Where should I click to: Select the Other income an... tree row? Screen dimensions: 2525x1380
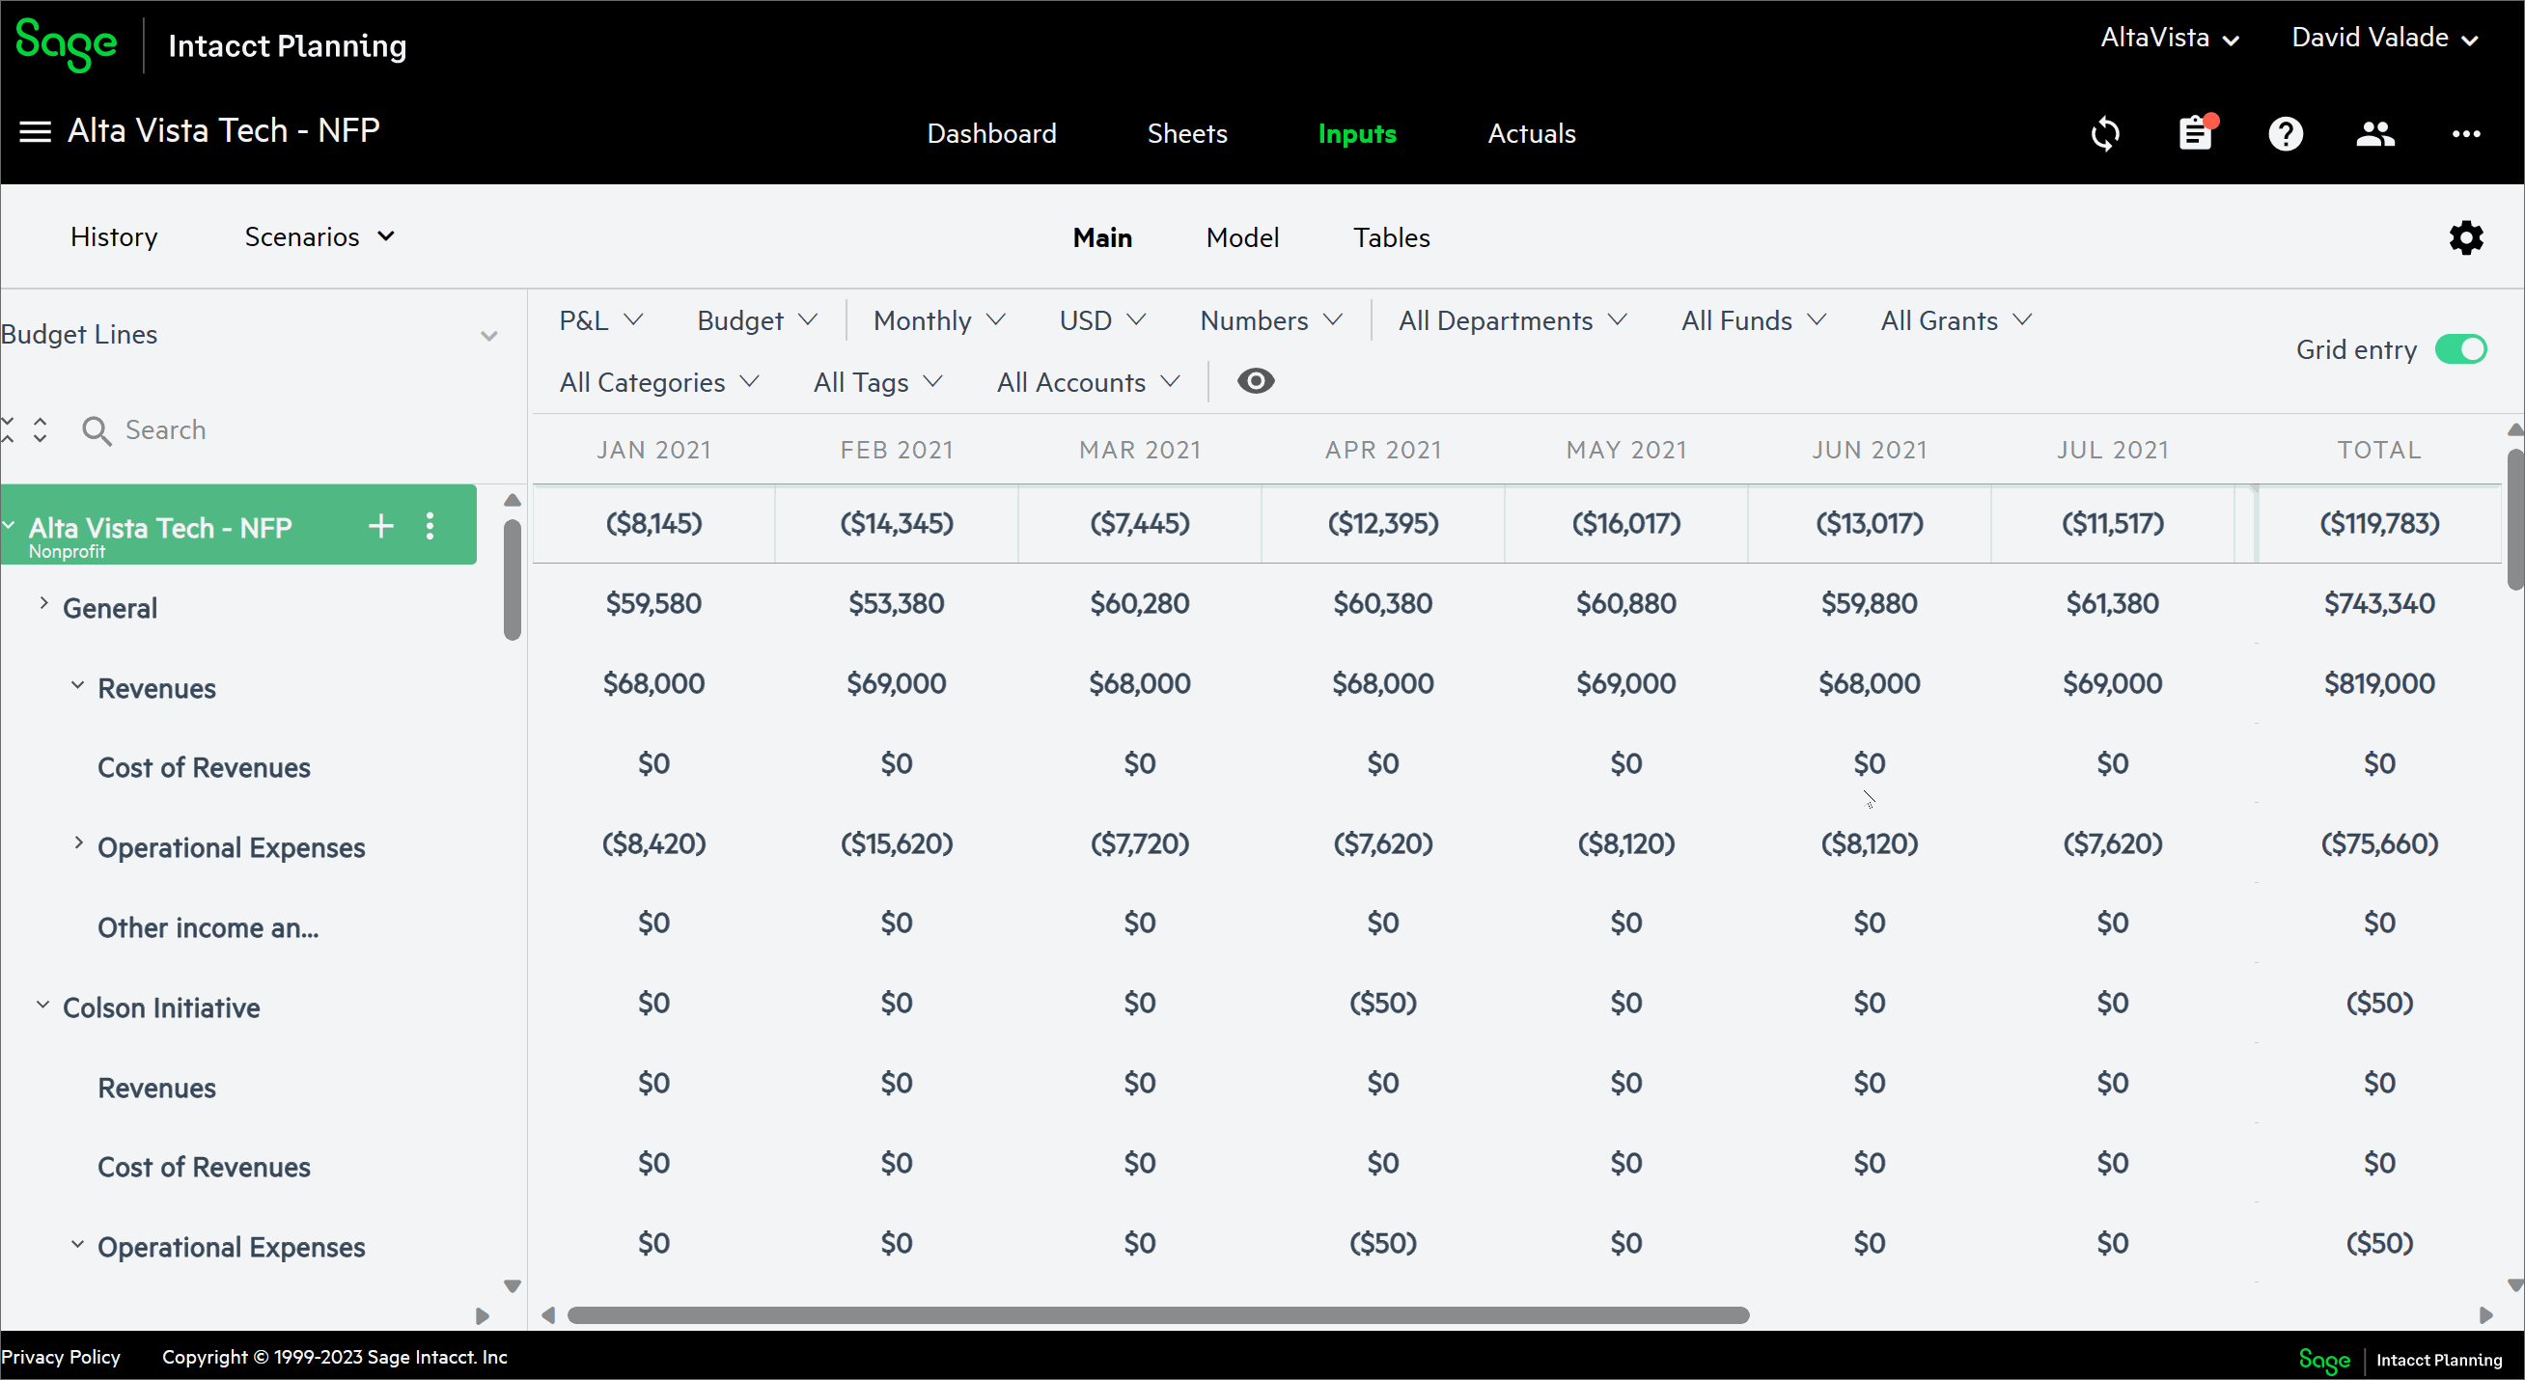coord(208,927)
